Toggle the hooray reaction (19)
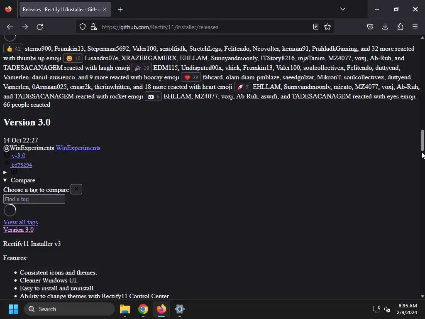 tap(142, 68)
